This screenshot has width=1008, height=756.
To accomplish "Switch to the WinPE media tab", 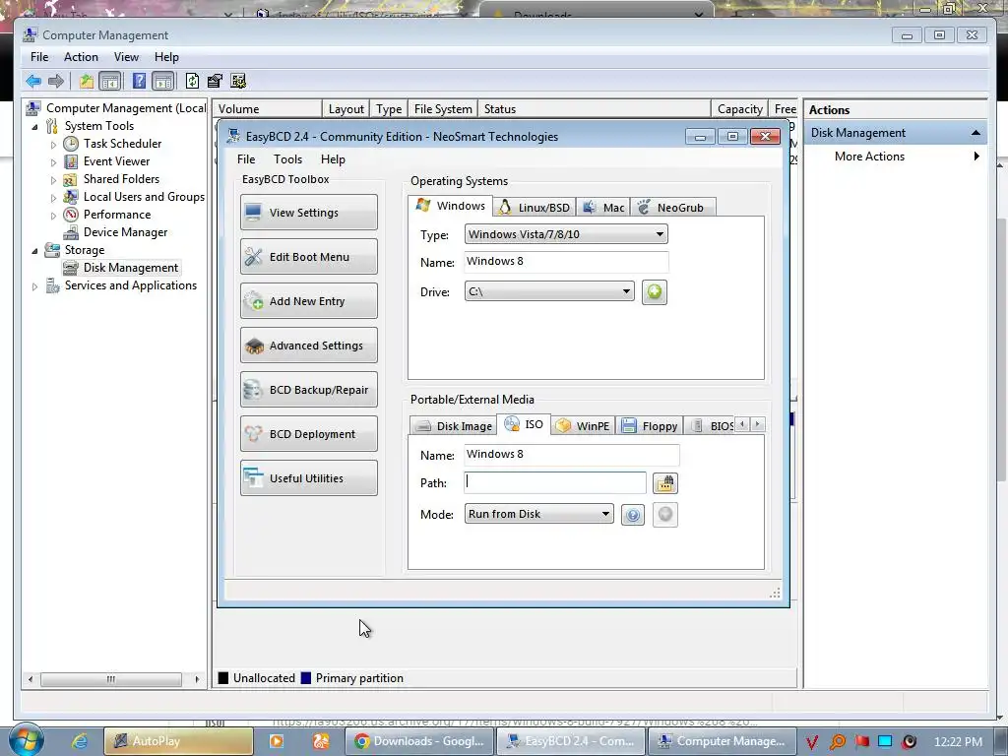I will tap(583, 425).
